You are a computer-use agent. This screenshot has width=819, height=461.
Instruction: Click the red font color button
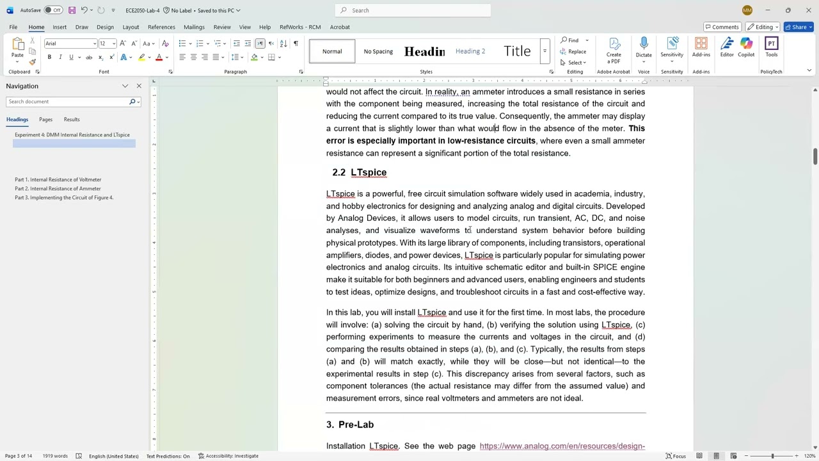point(159,57)
